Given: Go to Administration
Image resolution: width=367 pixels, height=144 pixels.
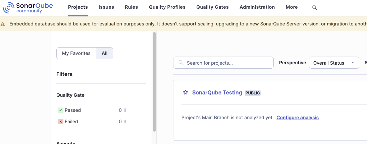Looking at the screenshot, I should coord(257,7).
